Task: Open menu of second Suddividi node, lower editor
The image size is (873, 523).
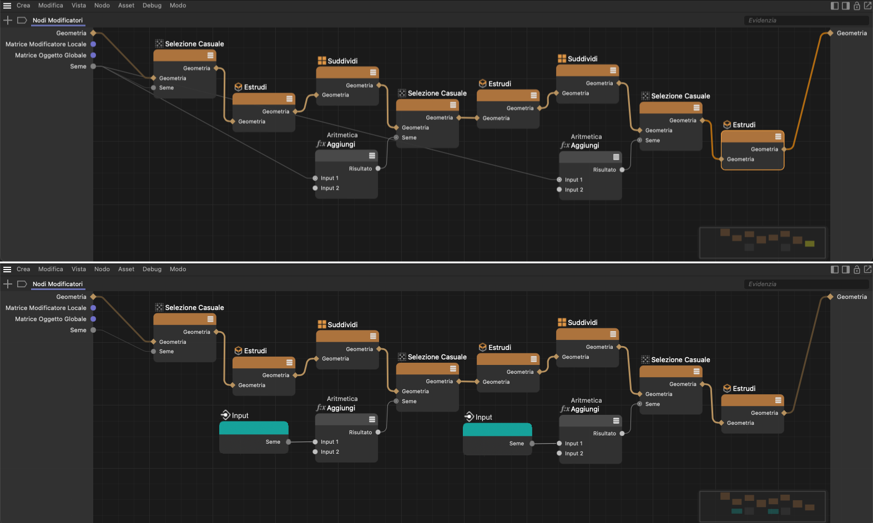Action: [x=613, y=334]
